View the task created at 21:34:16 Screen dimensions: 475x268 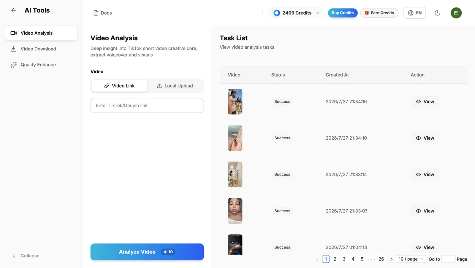(425, 102)
